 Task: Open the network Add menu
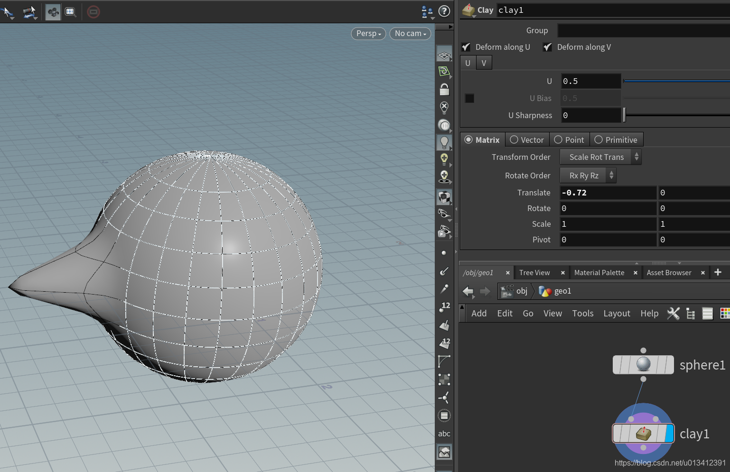tap(479, 314)
